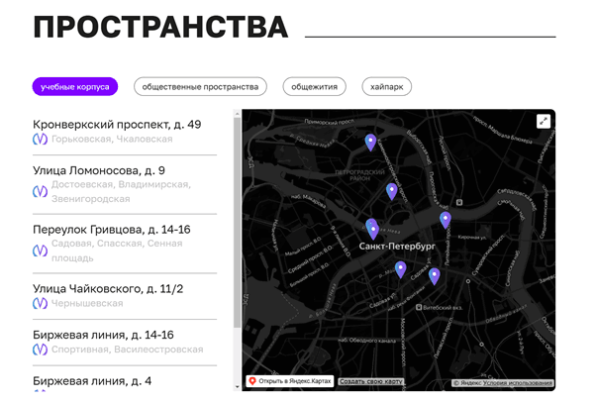Image resolution: width=596 pixels, height=401 pixels.
Task: Switch to the 'общежития' tab
Action: [314, 87]
